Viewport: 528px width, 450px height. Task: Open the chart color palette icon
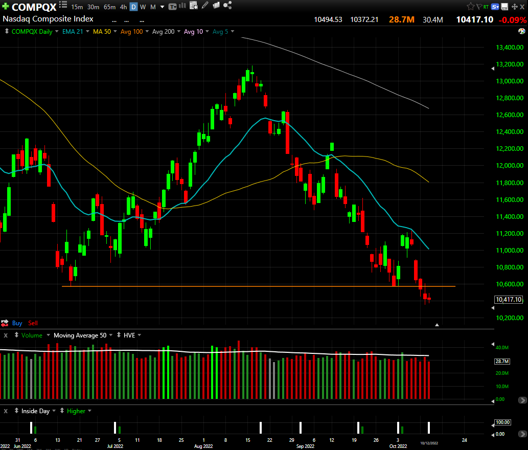(x=521, y=31)
